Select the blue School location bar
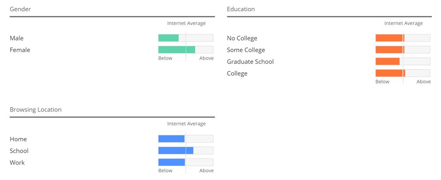 tap(176, 150)
